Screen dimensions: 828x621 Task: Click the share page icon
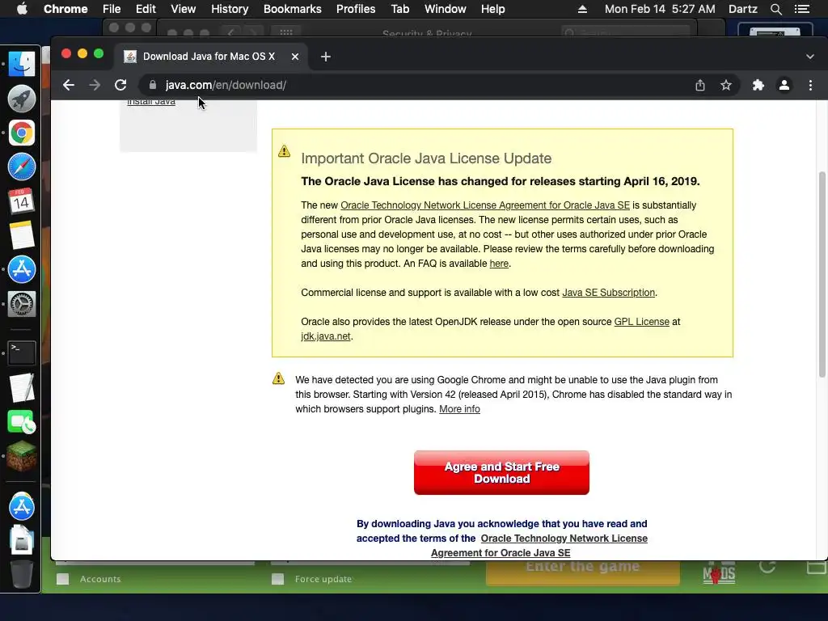point(700,85)
